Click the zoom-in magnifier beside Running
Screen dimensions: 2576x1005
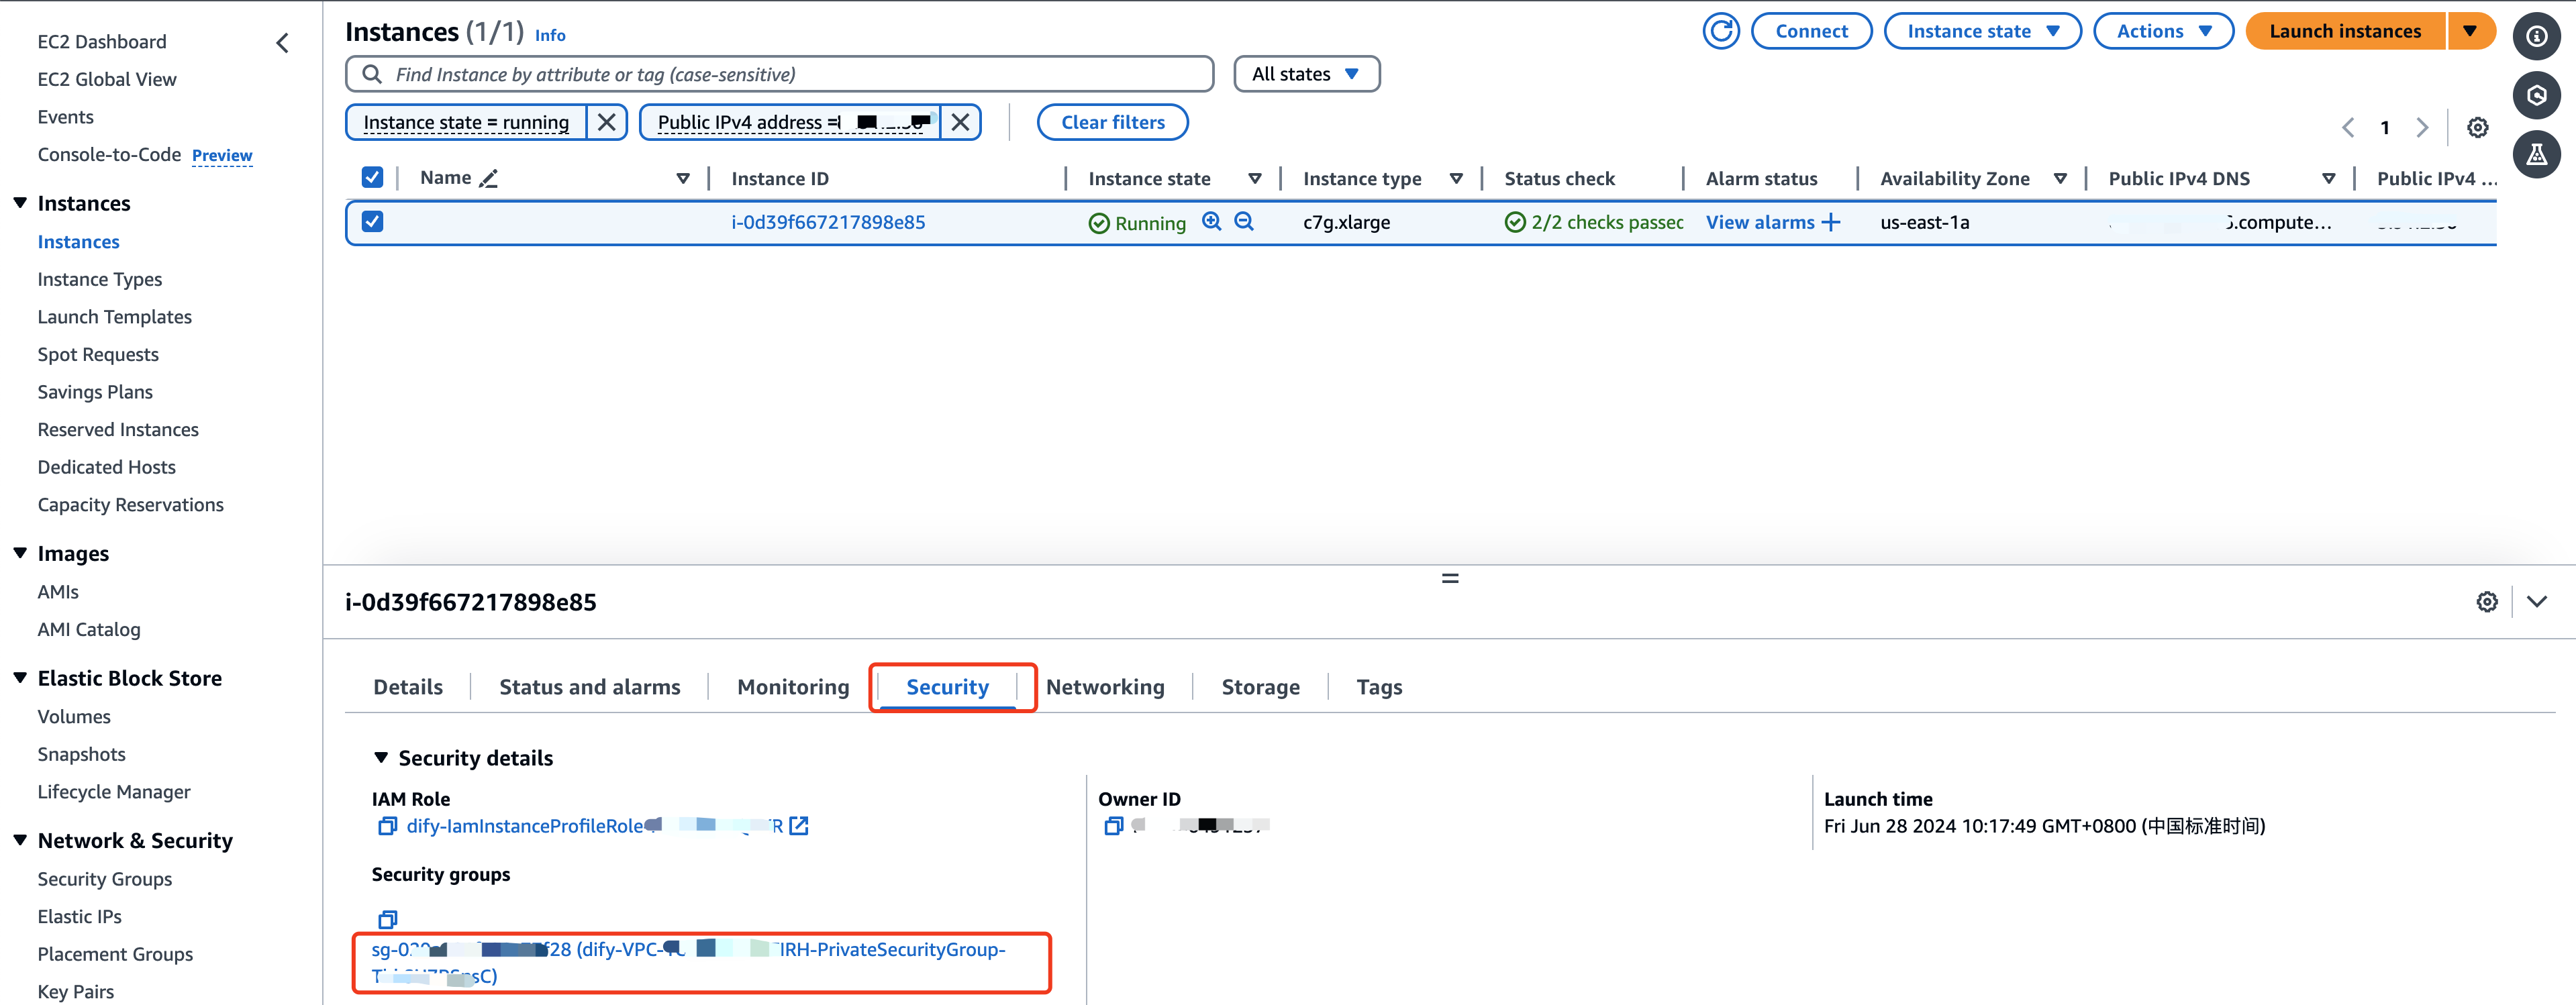[x=1211, y=222]
